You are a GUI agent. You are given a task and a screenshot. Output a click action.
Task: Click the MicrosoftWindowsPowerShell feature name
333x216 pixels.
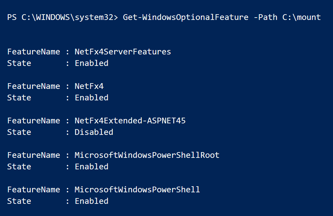click(137, 190)
